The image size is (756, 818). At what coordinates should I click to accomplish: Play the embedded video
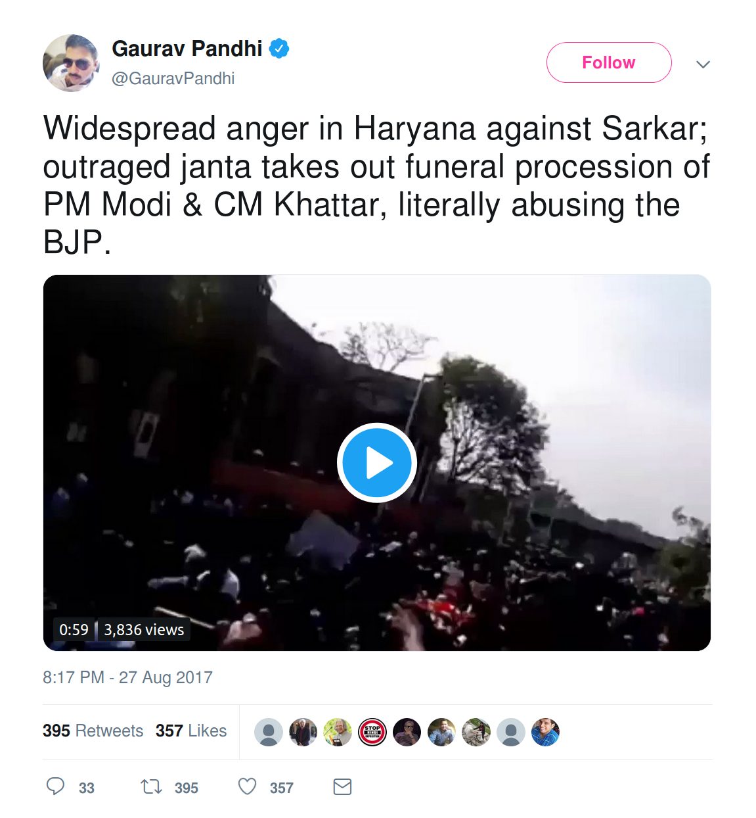(377, 463)
